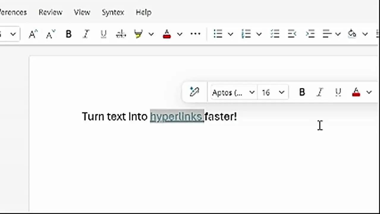Click the selected word hyperlinks
The image size is (380, 214).
[x=176, y=117]
